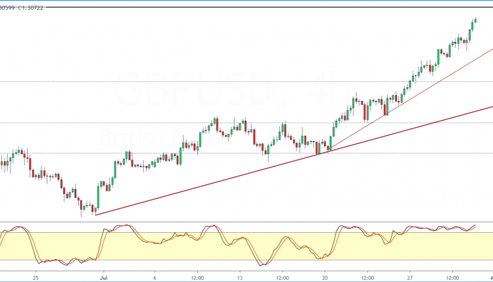Image resolution: width=493 pixels, height=282 pixels.
Task: Click the 20 date label on time axis
Action: [x=325, y=278]
